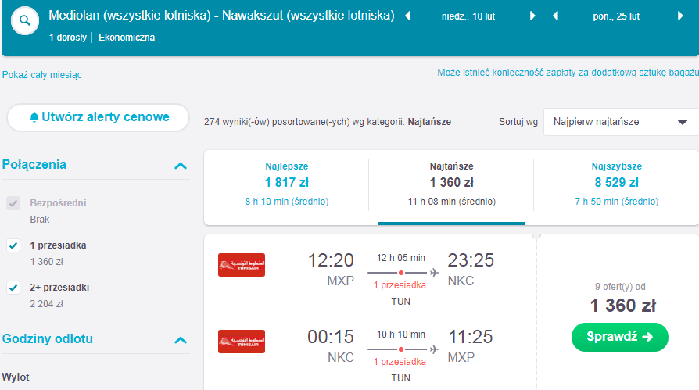
Task: Click the 9 ofert(y) od text
Action: (x=620, y=287)
